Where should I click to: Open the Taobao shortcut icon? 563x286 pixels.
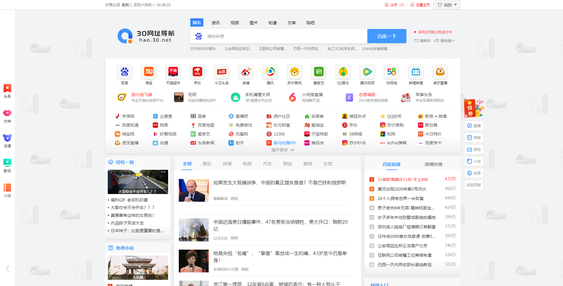tap(149, 72)
